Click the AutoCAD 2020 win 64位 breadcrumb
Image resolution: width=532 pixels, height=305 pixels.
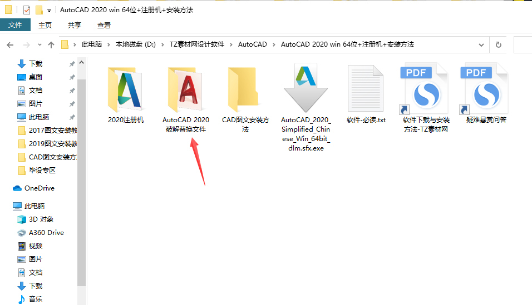347,44
